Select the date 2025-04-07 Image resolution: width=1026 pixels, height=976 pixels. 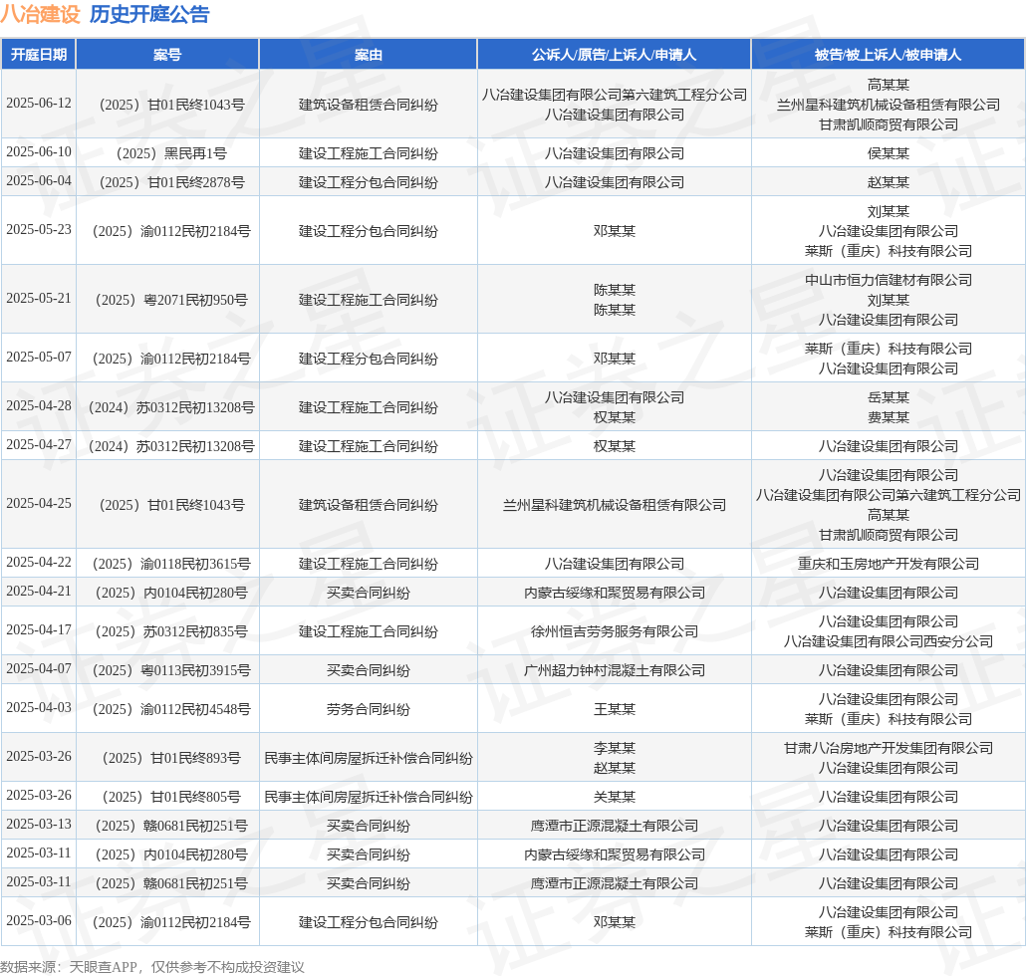click(39, 668)
